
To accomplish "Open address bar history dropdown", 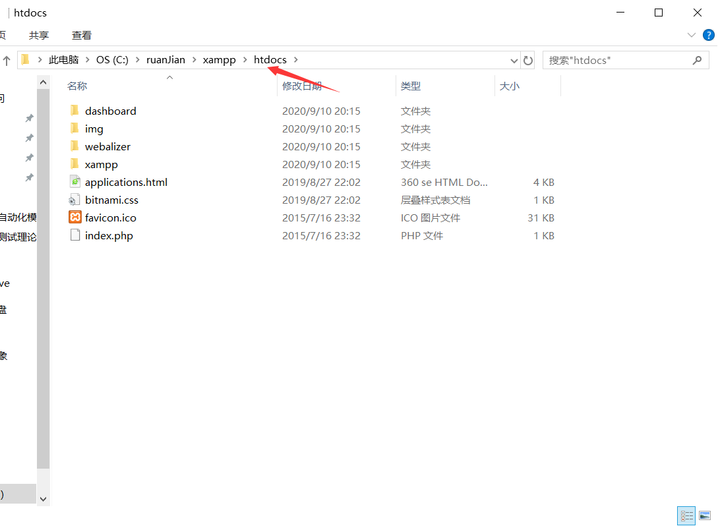I will (514, 61).
